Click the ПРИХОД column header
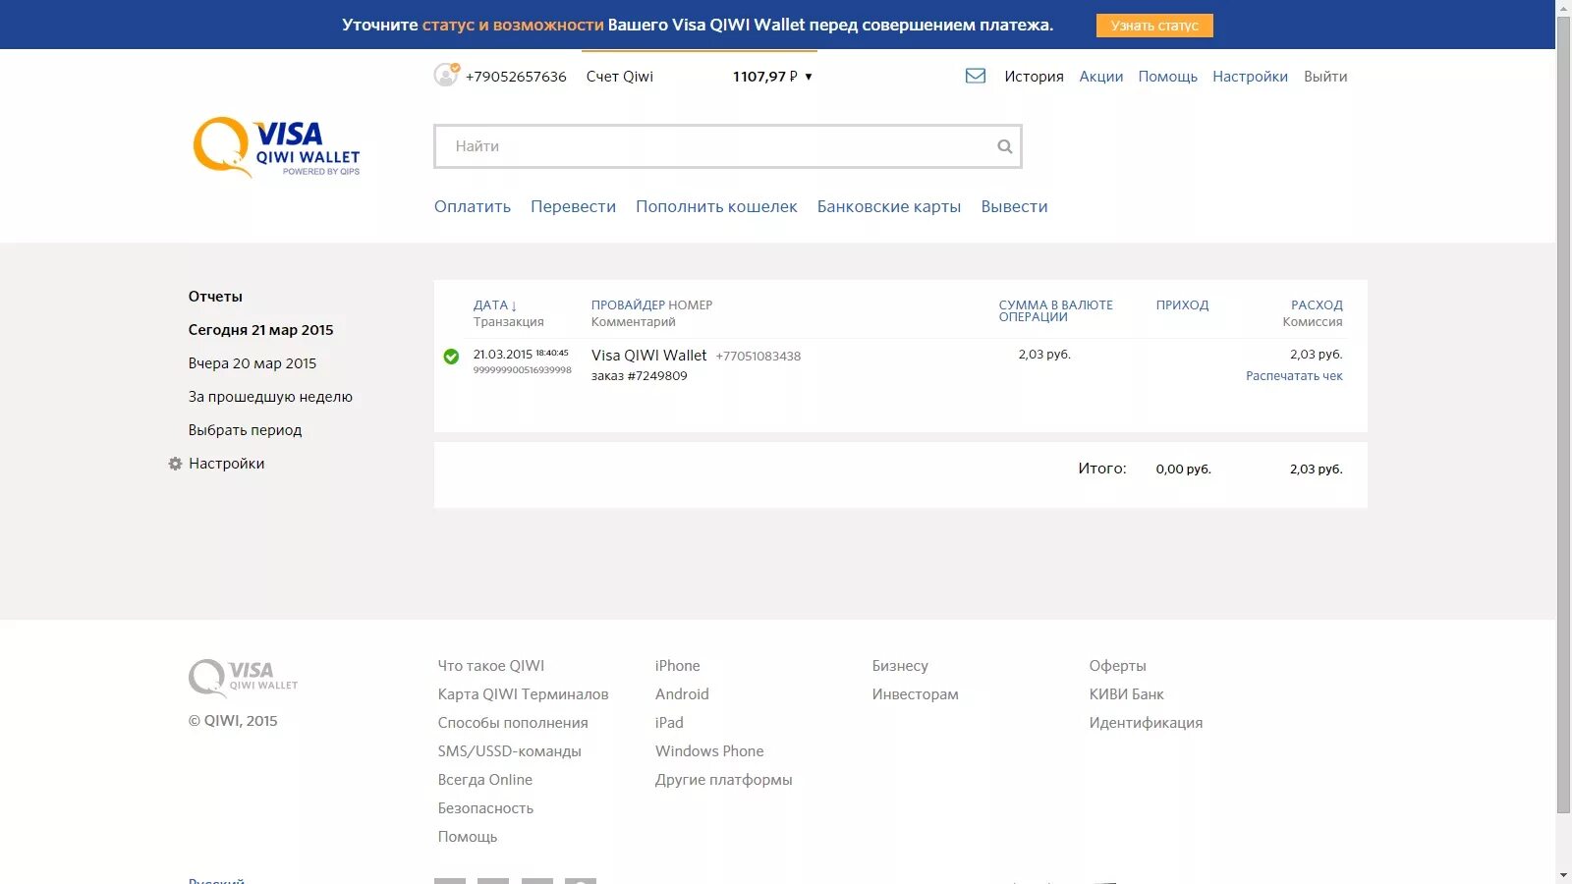 click(1182, 305)
